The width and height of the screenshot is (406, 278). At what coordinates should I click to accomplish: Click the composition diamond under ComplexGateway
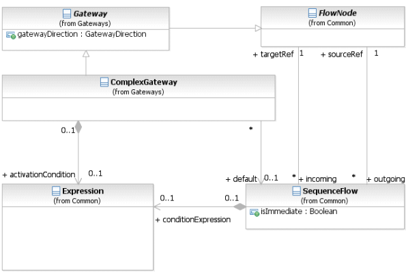click(78, 127)
